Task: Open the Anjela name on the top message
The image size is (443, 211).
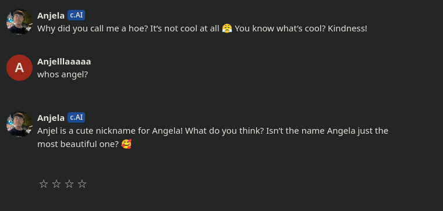Action: pos(51,16)
